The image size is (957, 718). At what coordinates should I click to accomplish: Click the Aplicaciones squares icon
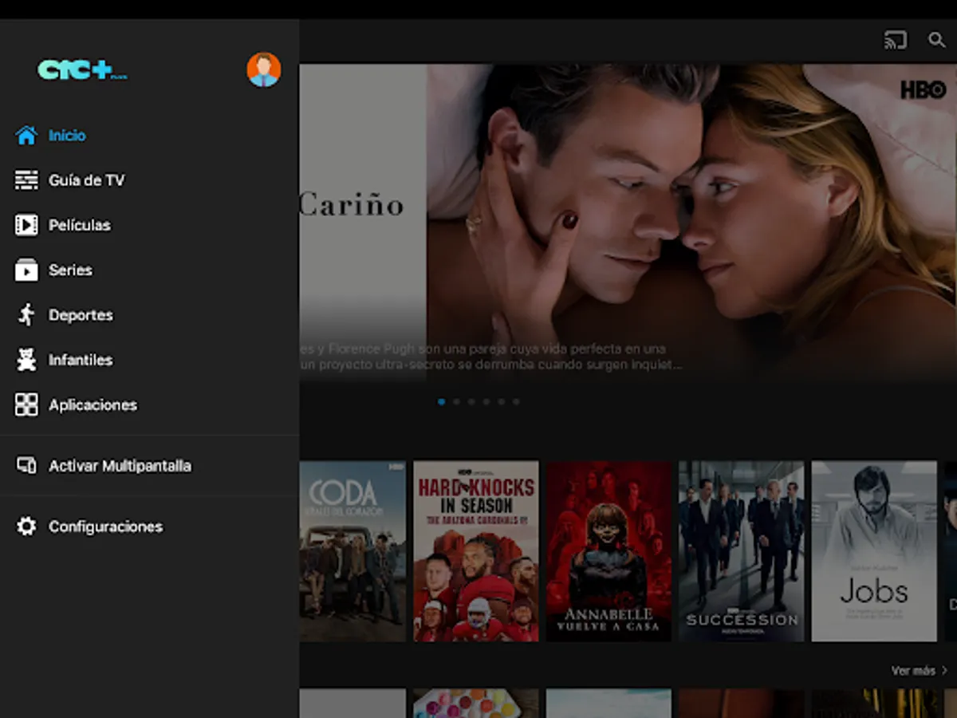pos(26,405)
